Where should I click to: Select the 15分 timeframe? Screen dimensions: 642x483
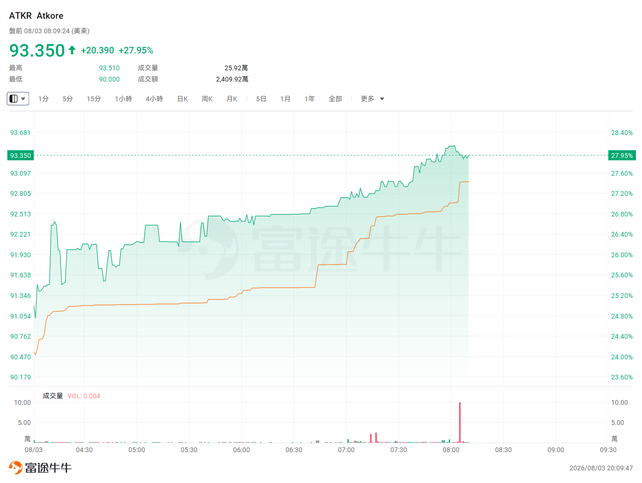point(94,99)
